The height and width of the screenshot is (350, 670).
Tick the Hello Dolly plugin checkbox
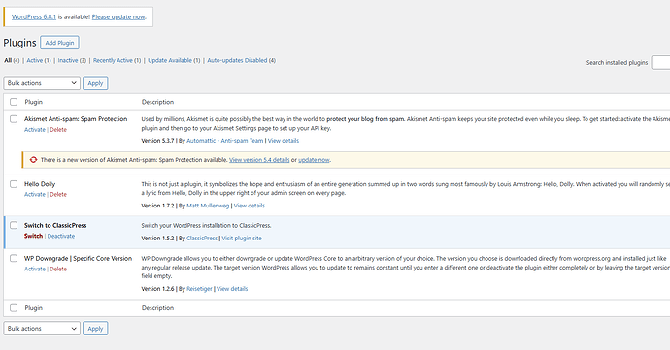click(14, 184)
